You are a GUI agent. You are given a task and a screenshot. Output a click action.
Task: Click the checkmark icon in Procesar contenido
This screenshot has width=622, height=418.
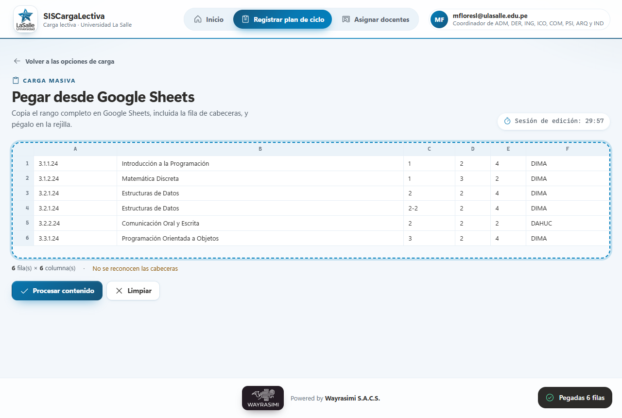click(24, 291)
